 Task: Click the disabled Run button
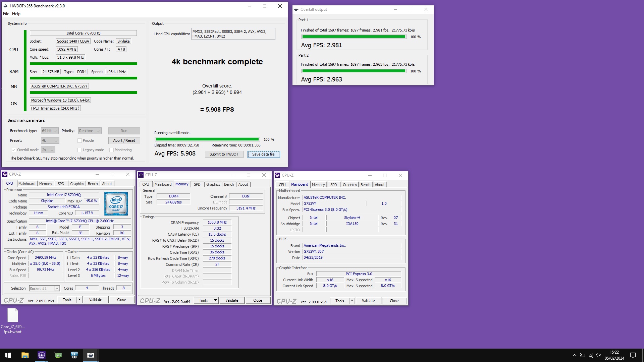124,131
